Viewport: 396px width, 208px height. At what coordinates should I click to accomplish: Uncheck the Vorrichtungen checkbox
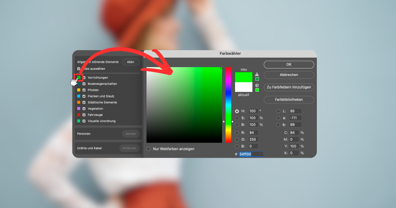click(84, 78)
